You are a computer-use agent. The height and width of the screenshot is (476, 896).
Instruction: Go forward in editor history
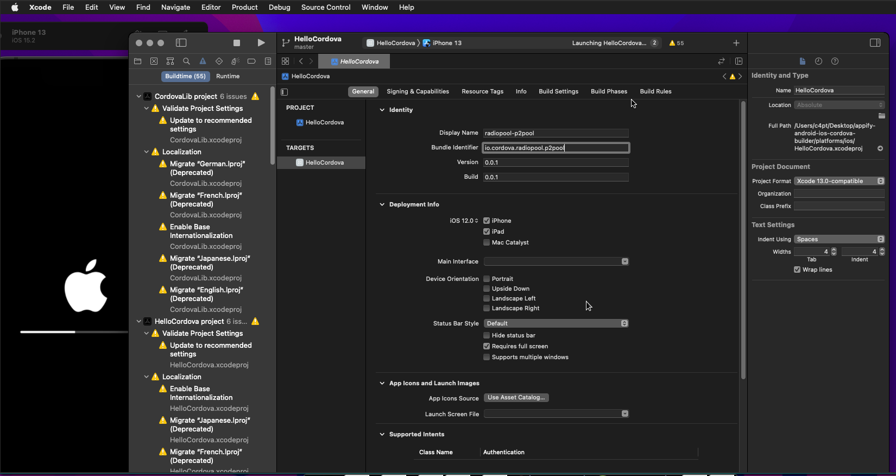coord(311,61)
